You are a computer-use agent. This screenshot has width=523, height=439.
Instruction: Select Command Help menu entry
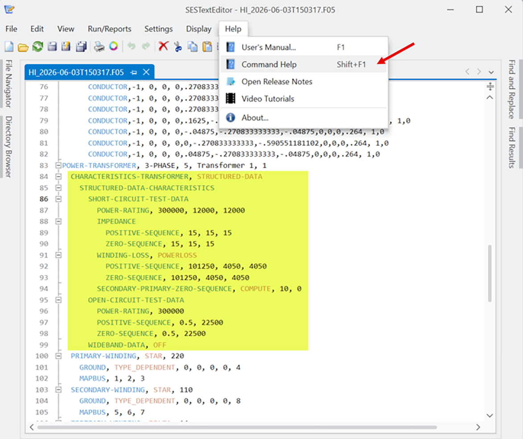pyautogui.click(x=303, y=64)
